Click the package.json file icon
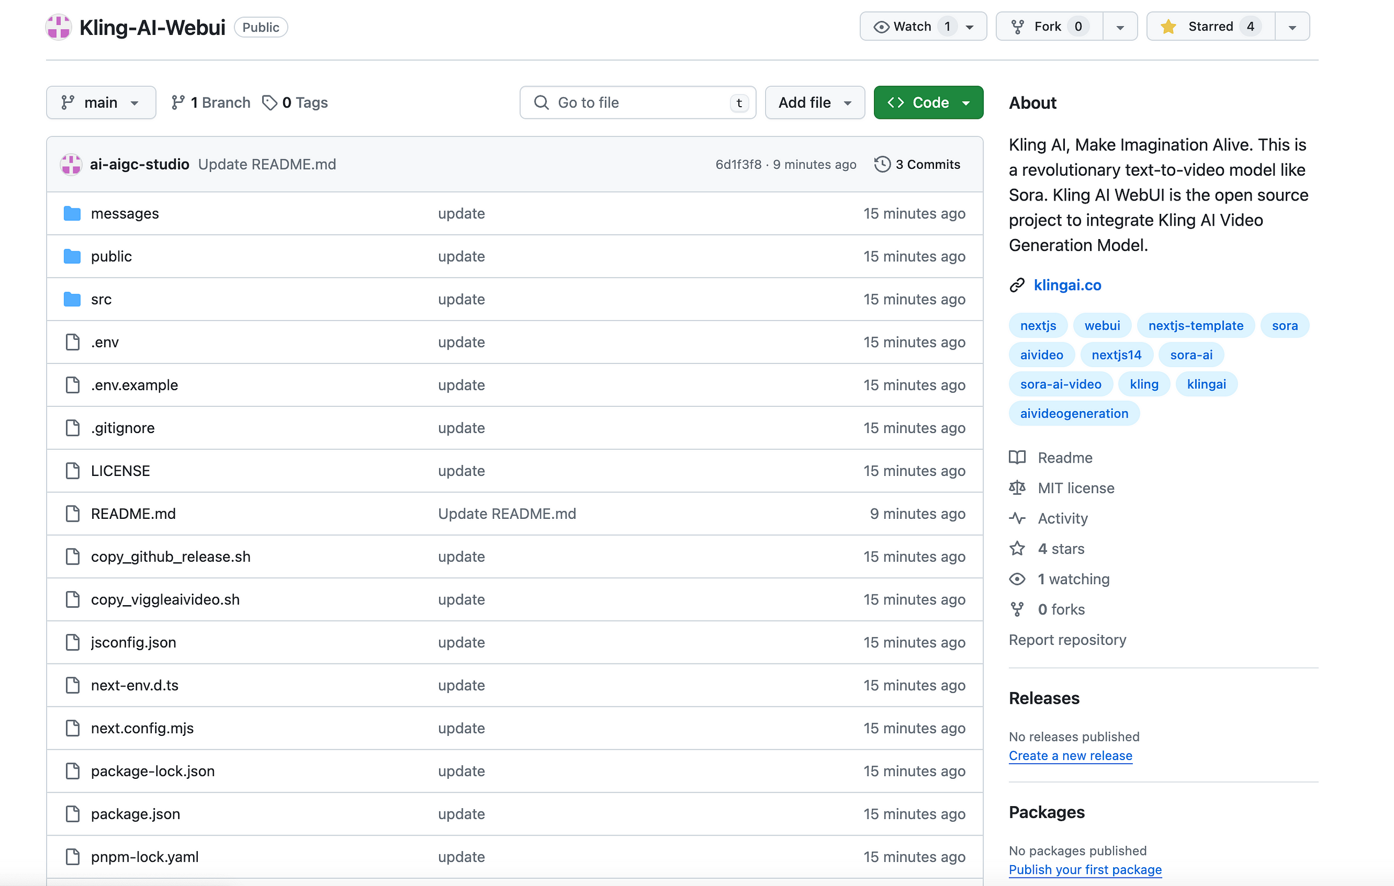Viewport: 1394px width, 886px height. click(72, 814)
